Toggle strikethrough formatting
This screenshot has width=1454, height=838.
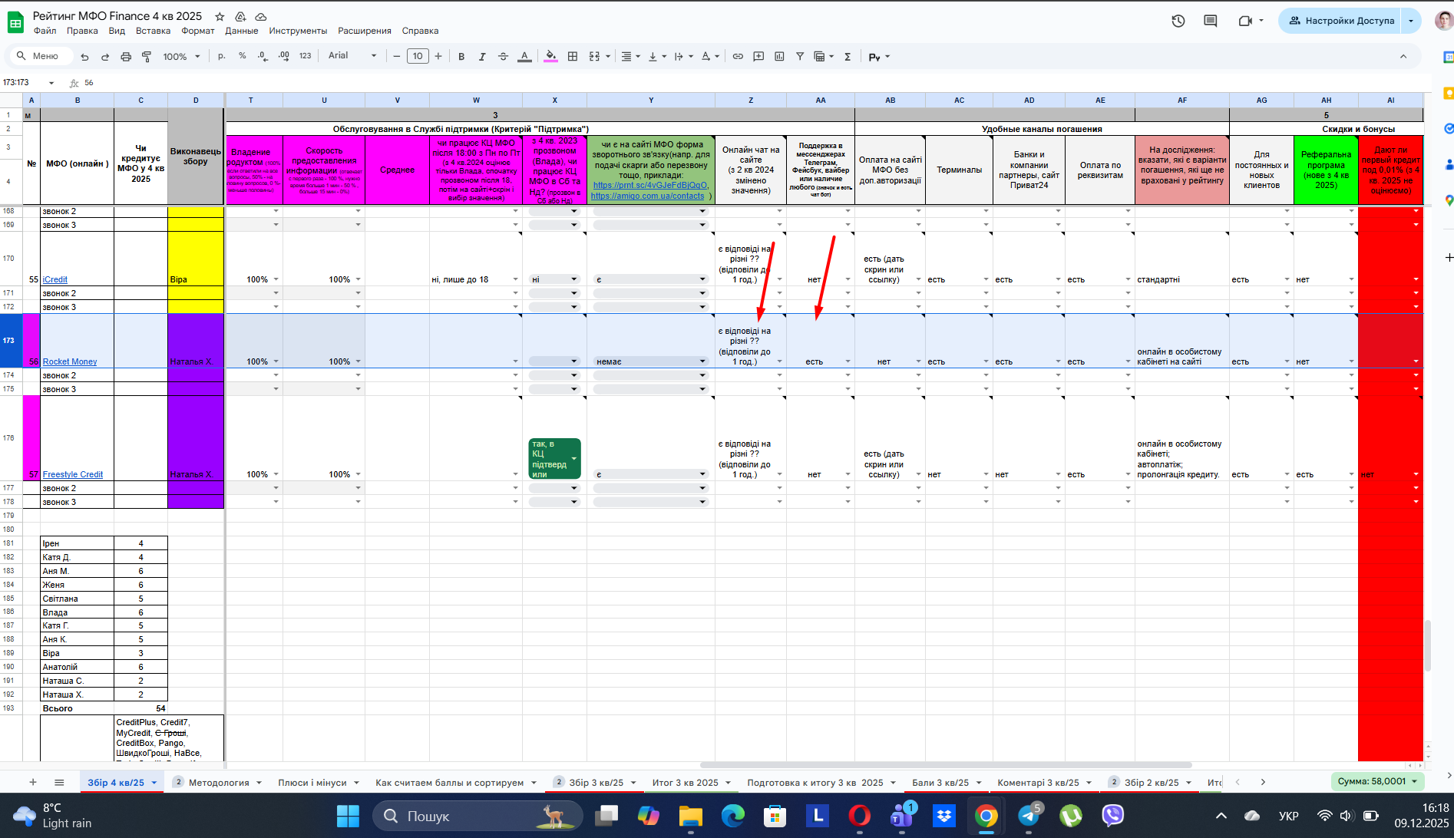pyautogui.click(x=503, y=56)
